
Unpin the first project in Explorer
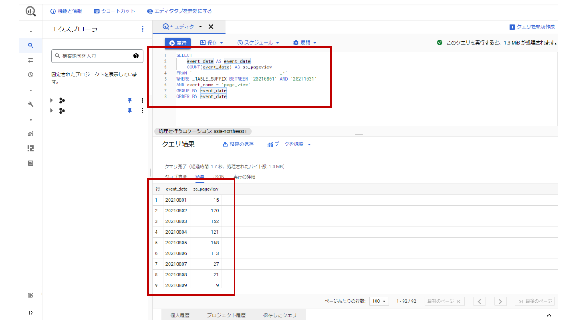coord(130,100)
